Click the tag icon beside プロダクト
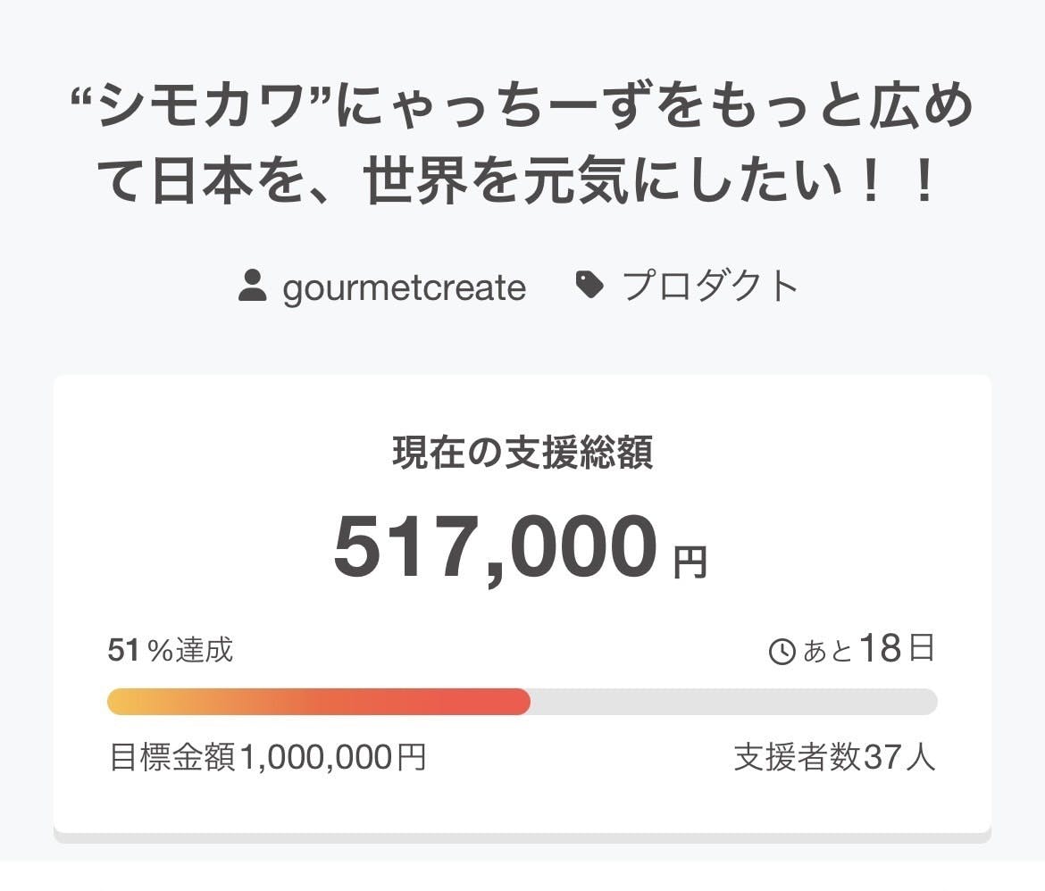Viewport: 1045px width, 891px height. 589,287
